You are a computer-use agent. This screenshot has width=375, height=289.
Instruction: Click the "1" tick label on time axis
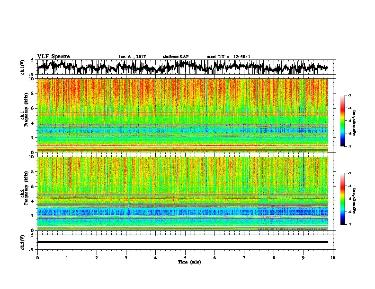coord(67,258)
